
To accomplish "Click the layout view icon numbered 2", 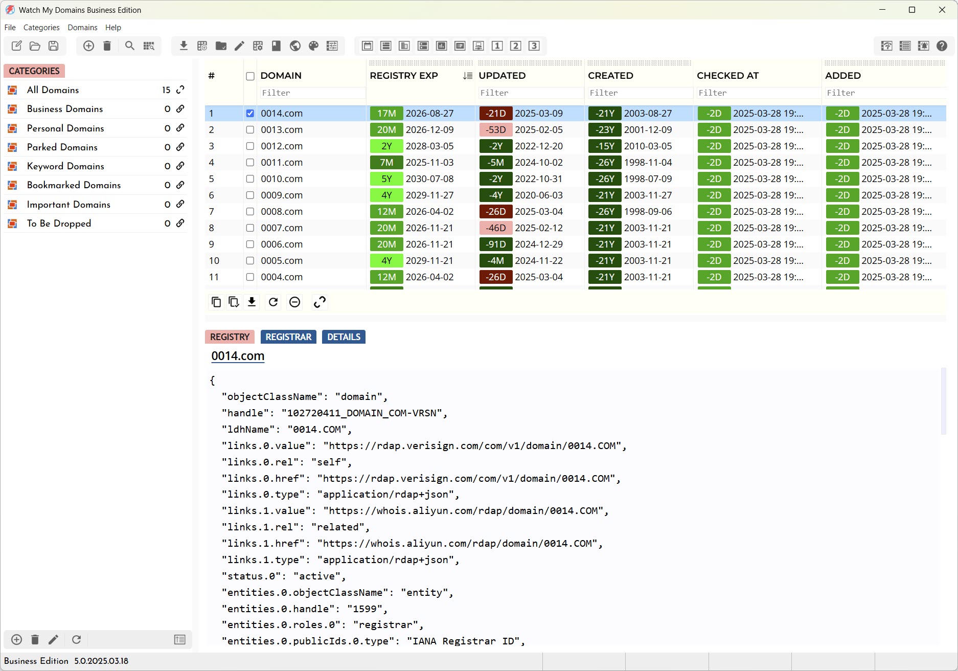I will (x=516, y=46).
